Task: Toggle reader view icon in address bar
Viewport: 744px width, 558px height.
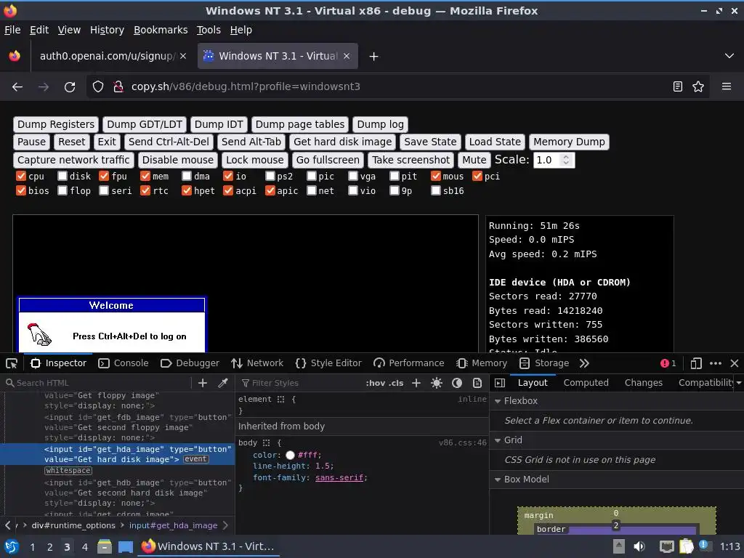Action: point(678,87)
